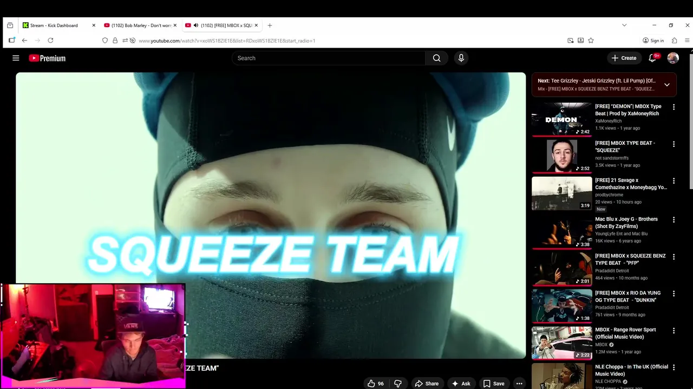Open tracking protection shield icon
Image resolution: width=693 pixels, height=389 pixels.
point(105,41)
